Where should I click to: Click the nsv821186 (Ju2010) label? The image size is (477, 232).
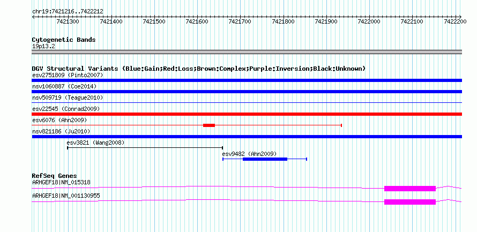click(x=61, y=131)
